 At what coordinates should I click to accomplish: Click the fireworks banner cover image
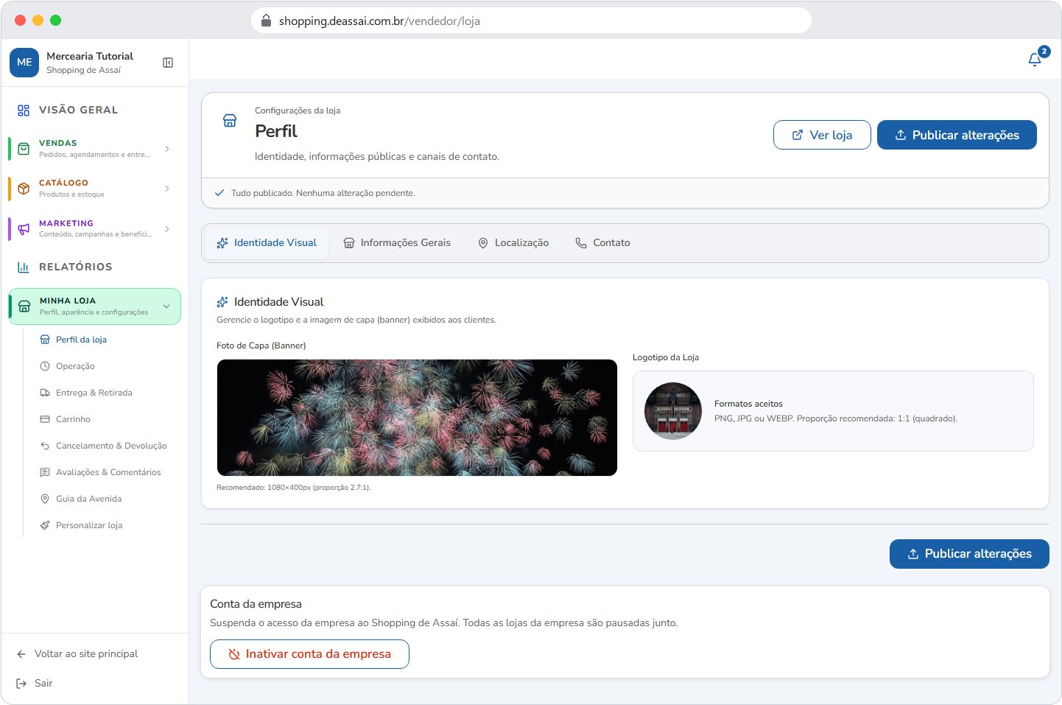pyautogui.click(x=417, y=418)
